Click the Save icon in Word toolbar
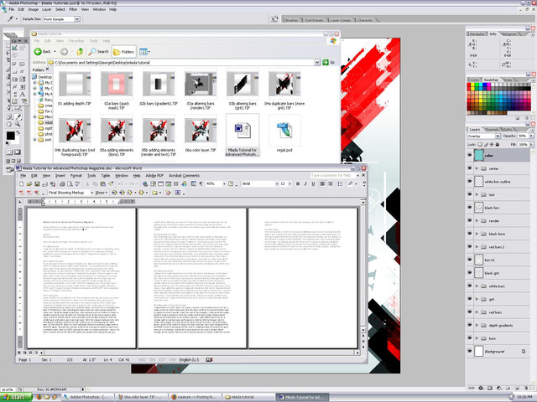The width and height of the screenshot is (537, 402). [x=37, y=184]
